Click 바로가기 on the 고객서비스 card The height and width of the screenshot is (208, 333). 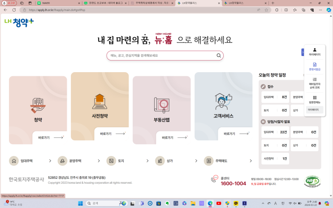(x=236, y=134)
